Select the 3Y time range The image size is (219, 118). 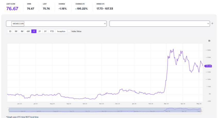tap(39, 31)
